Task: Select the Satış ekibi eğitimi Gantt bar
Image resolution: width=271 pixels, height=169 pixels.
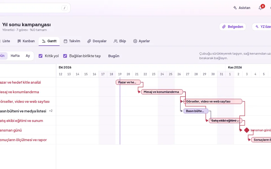Action: (225, 121)
